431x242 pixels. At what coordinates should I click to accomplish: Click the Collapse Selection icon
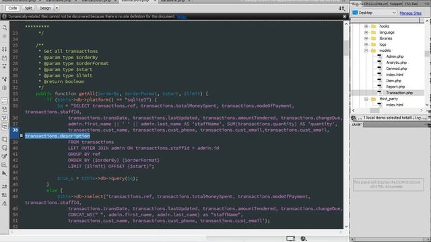point(5,58)
